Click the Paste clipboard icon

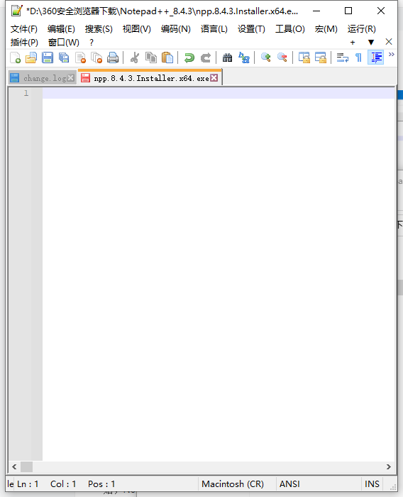pos(167,58)
